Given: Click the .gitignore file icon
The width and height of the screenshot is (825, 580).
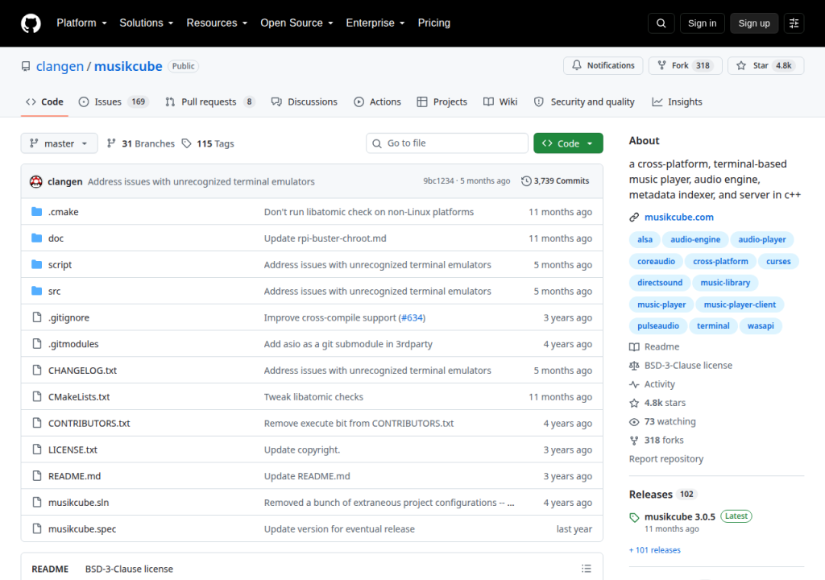Looking at the screenshot, I should pyautogui.click(x=37, y=317).
